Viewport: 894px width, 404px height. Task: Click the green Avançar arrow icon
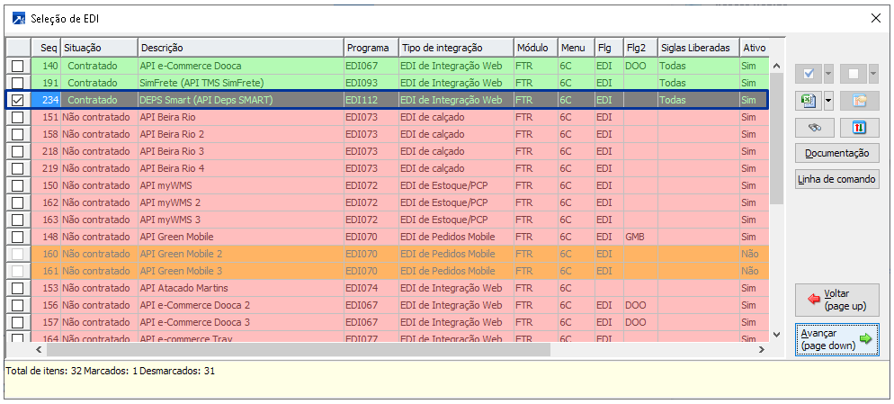click(x=865, y=339)
